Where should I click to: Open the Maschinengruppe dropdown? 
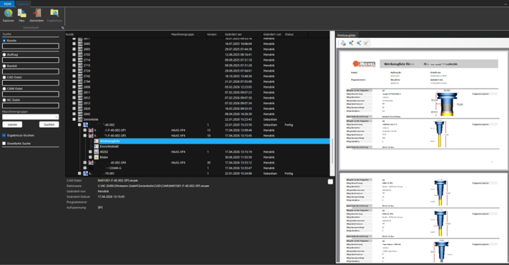[x=30, y=117]
